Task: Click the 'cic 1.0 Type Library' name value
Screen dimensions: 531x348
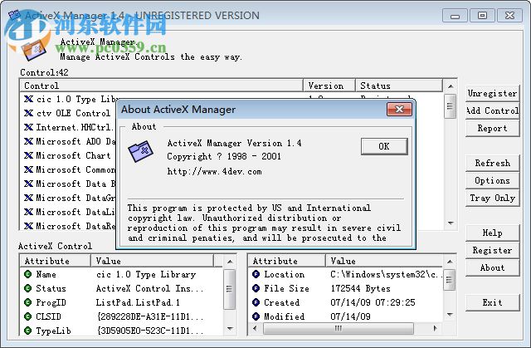Action: pos(146,274)
